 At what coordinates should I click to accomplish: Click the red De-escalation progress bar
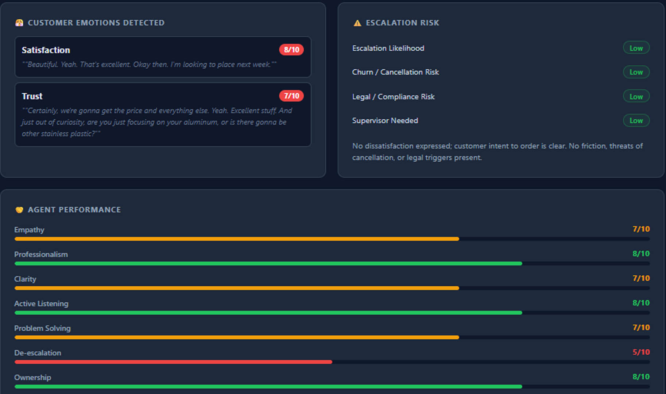click(173, 362)
